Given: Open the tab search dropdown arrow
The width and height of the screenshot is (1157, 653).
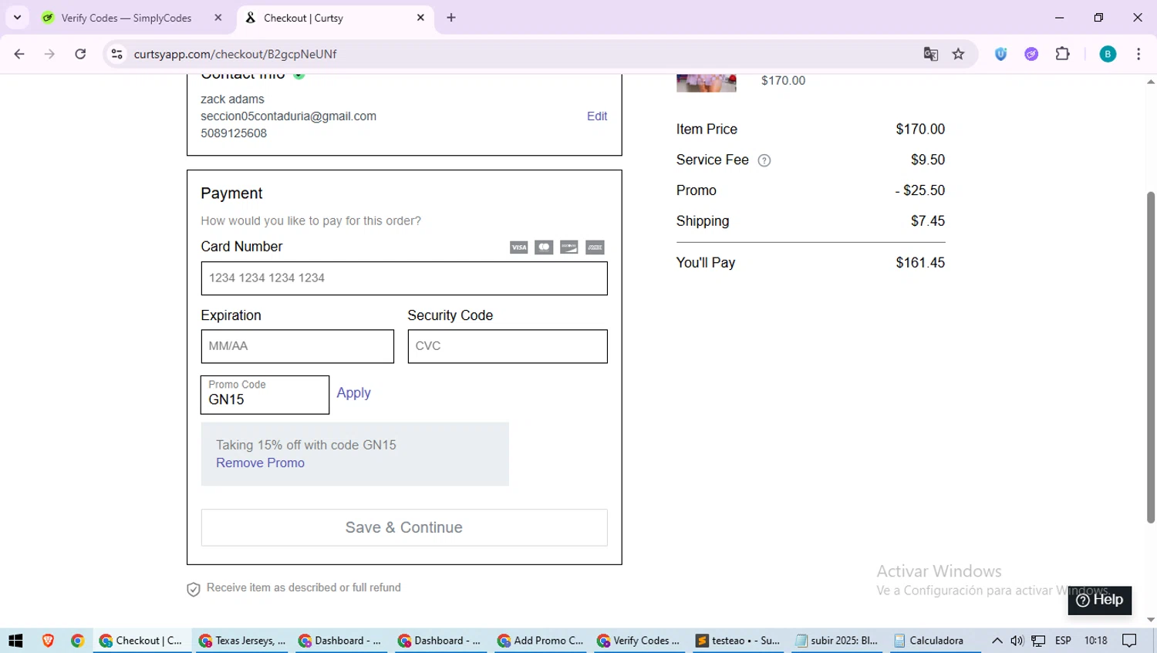Looking at the screenshot, I should [17, 18].
